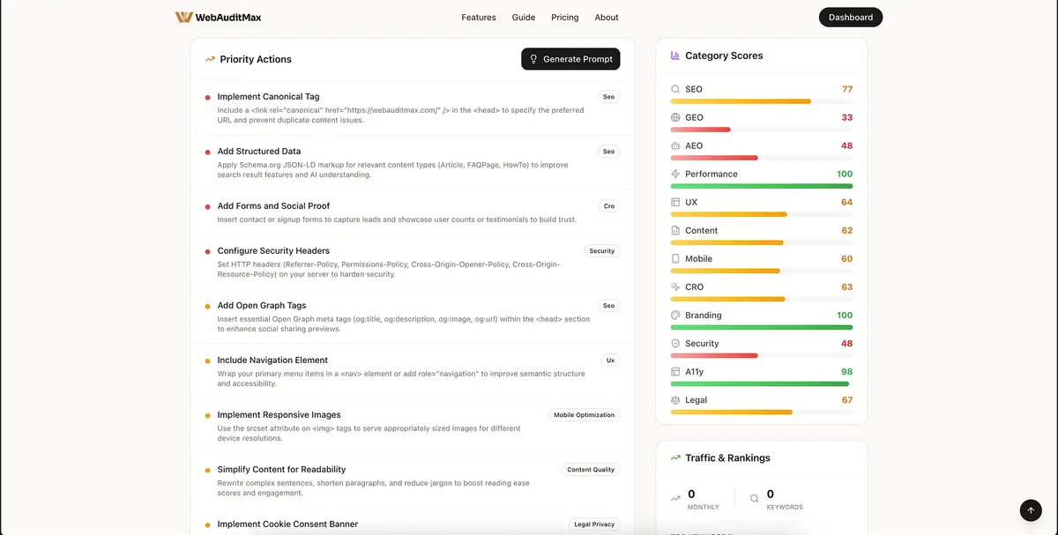Open the Guide menu item
The height and width of the screenshot is (535, 1058).
(523, 17)
